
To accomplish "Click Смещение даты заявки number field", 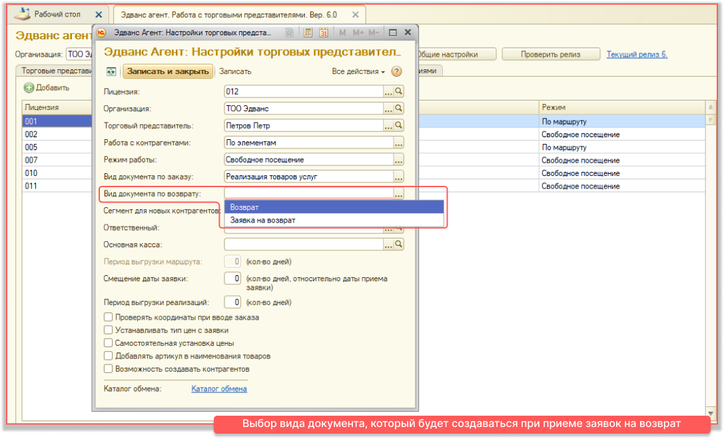I will click(x=232, y=278).
